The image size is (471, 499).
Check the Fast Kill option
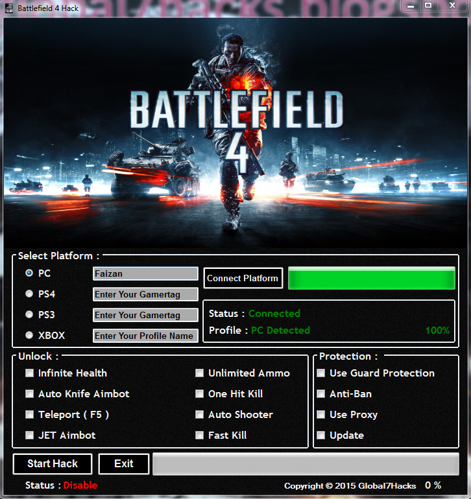pyautogui.click(x=199, y=435)
